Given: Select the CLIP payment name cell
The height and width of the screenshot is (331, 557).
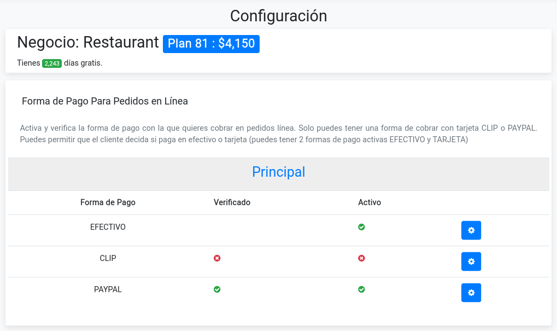Looking at the screenshot, I should (x=108, y=258).
